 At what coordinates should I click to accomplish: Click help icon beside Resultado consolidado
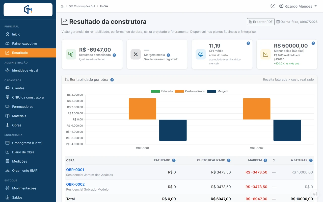click(114, 55)
